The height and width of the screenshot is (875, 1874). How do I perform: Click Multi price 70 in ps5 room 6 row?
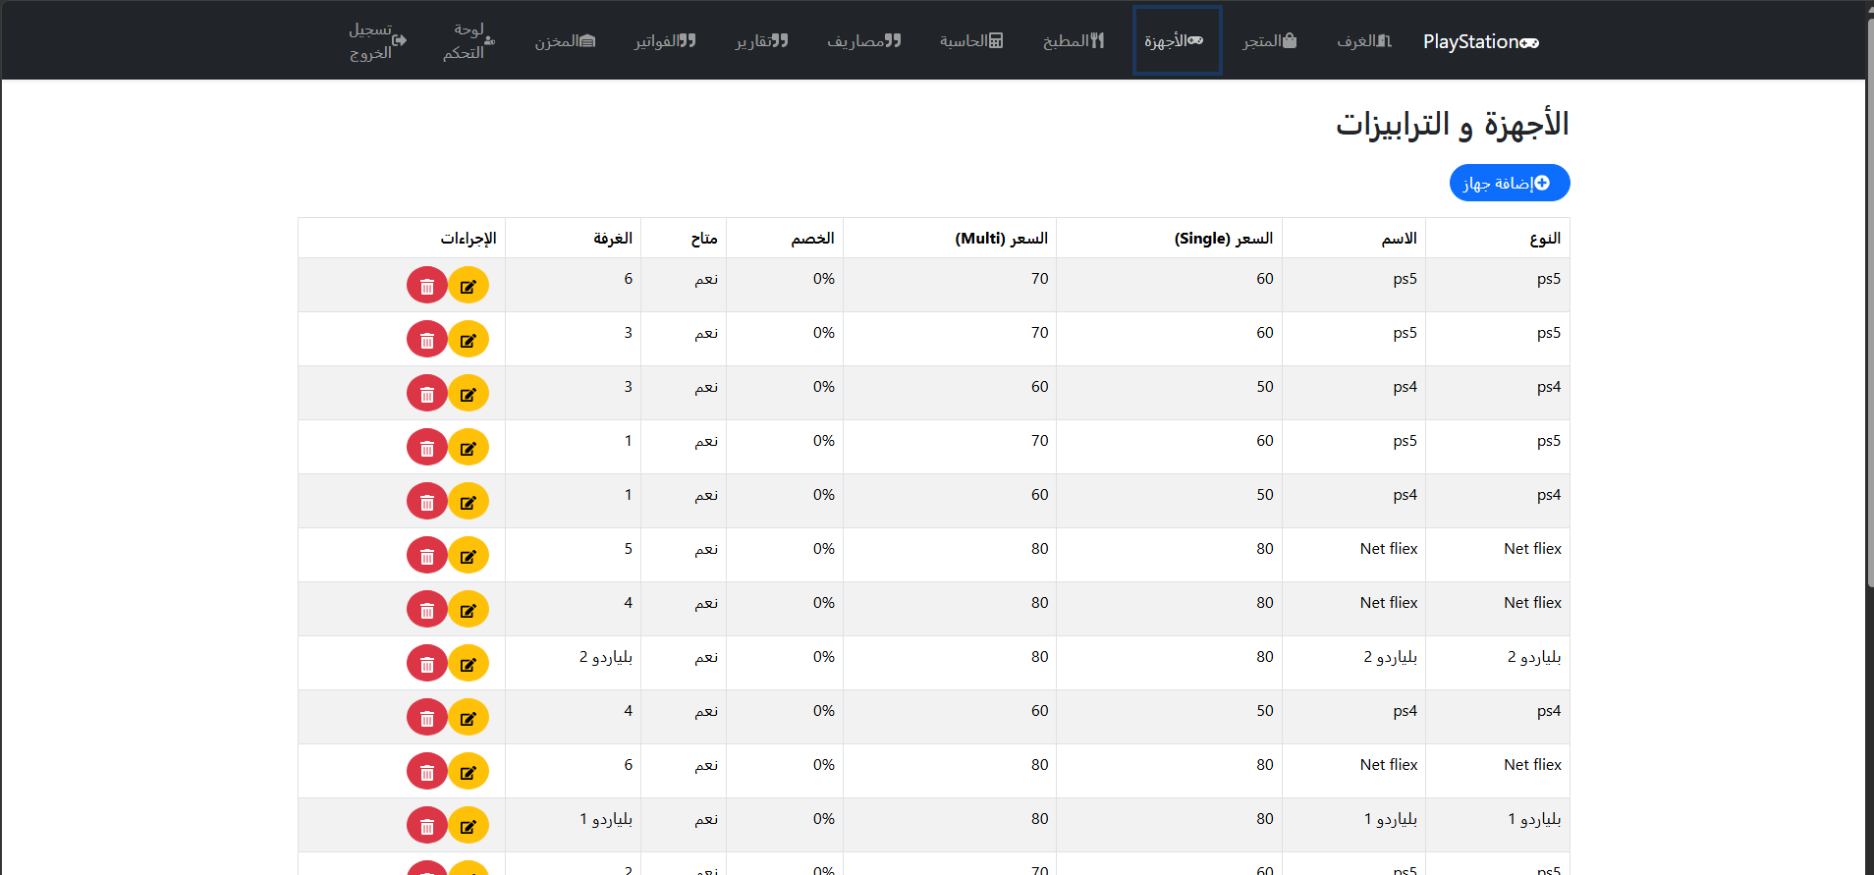(x=1040, y=279)
